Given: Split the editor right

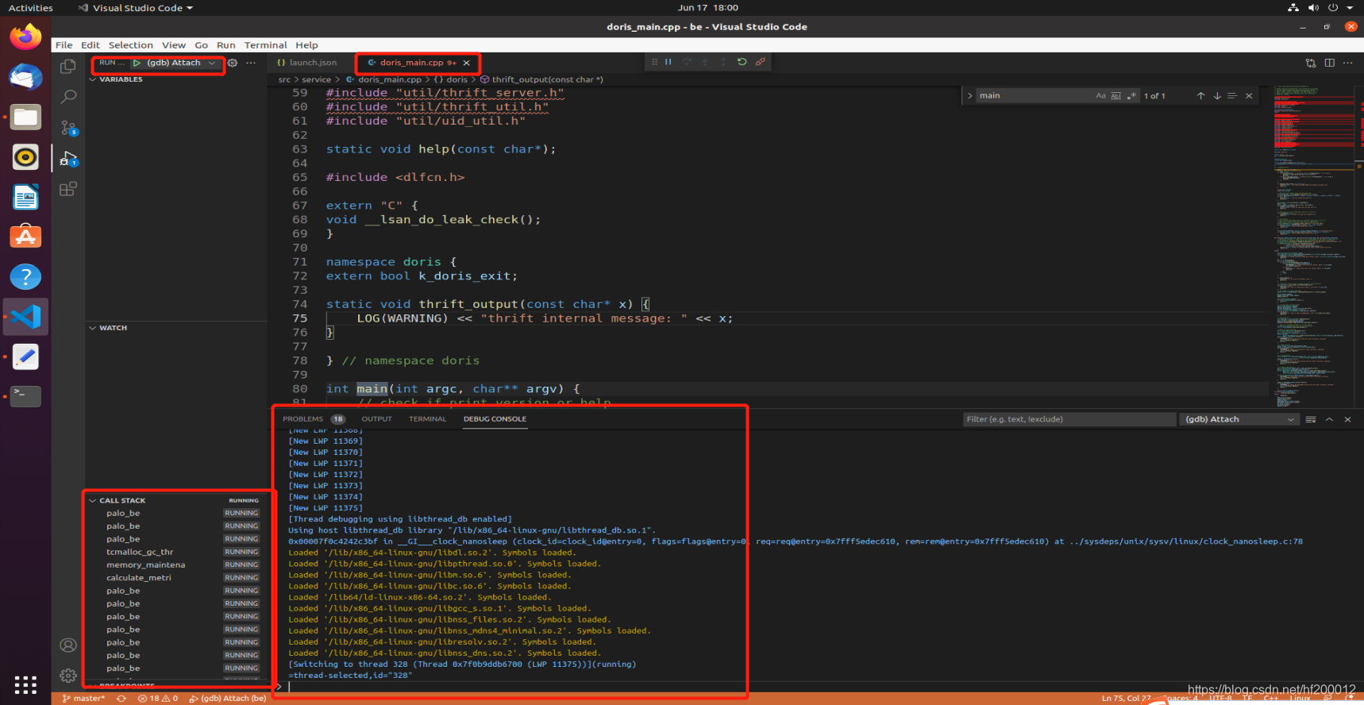Looking at the screenshot, I should point(1329,63).
